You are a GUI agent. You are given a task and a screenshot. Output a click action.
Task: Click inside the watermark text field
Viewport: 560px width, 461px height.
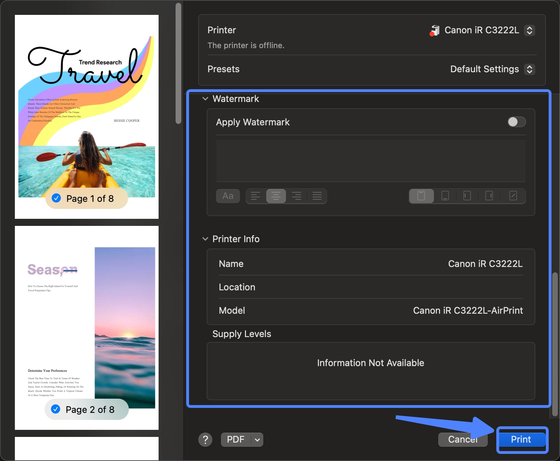pyautogui.click(x=371, y=161)
